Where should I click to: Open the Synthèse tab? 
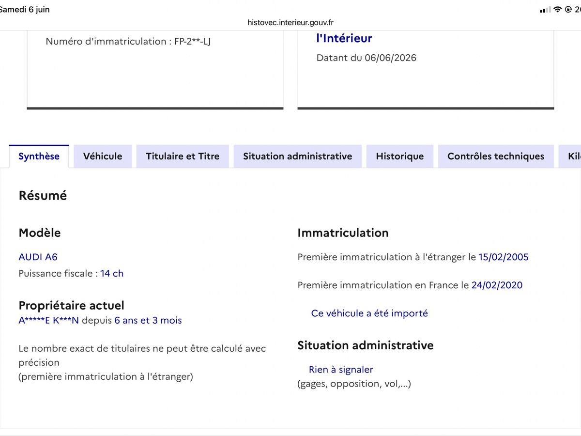click(x=39, y=156)
